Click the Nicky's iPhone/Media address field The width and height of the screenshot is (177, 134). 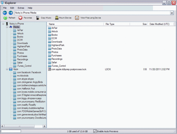pos(92,13)
